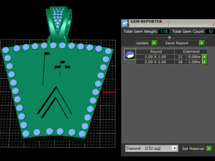Click the green arrow beside Set Material
This screenshot has width=215, height=161.
pyautogui.click(x=209, y=148)
